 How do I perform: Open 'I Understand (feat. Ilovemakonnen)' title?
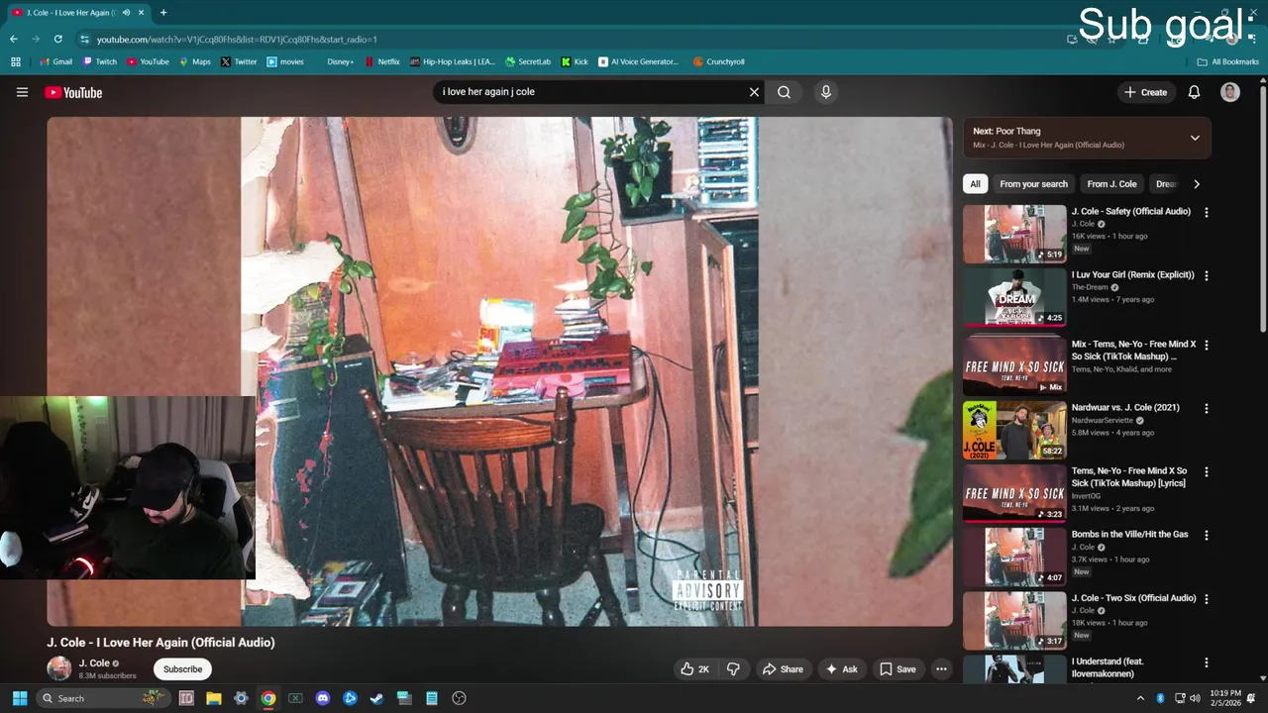1107,667
